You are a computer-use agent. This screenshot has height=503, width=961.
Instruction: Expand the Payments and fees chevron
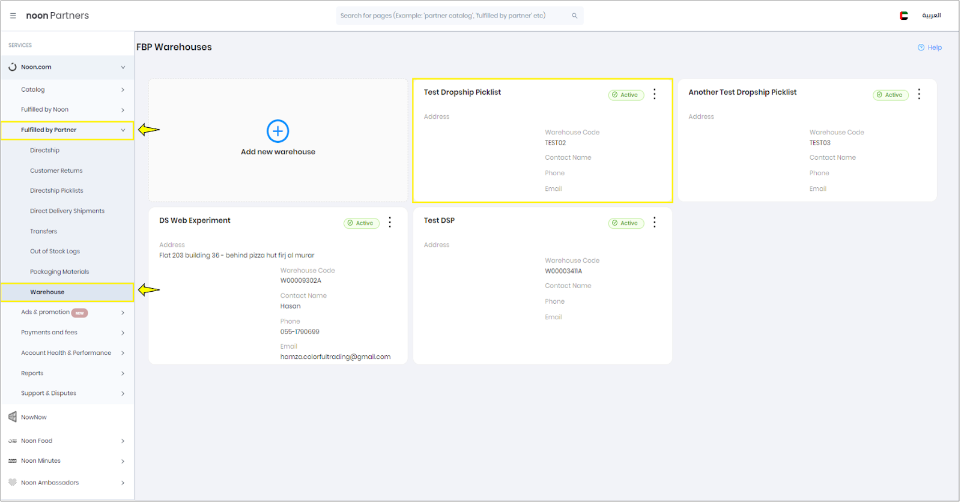coord(123,333)
